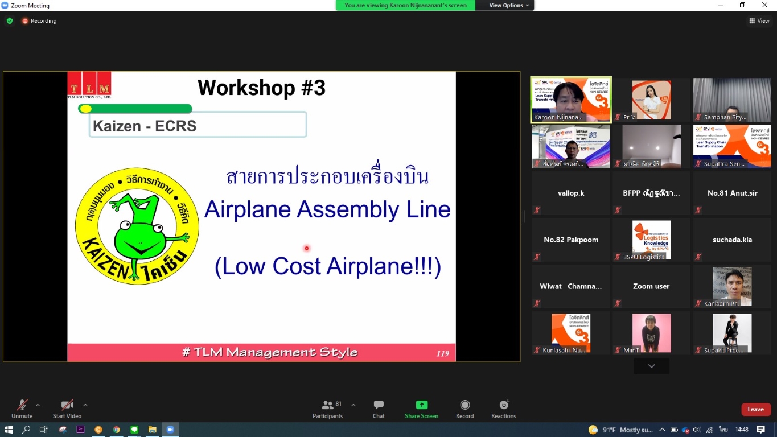Unmute the microphone in Zoom toolbar
This screenshot has width=777, height=437.
click(x=22, y=409)
